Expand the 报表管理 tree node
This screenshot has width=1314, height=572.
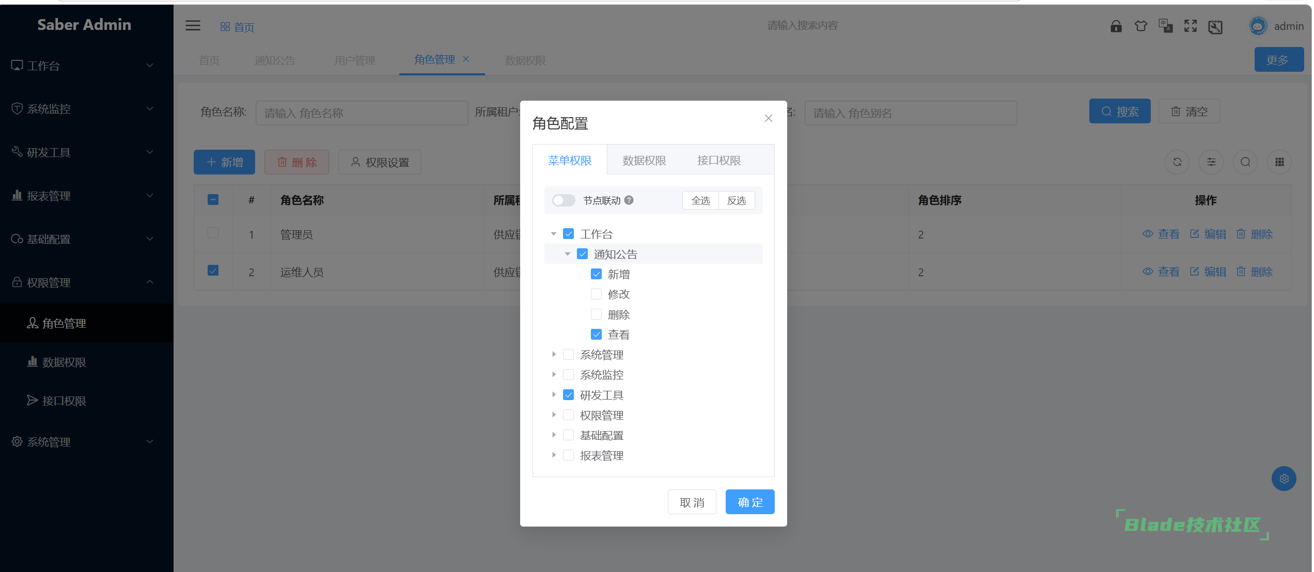554,455
